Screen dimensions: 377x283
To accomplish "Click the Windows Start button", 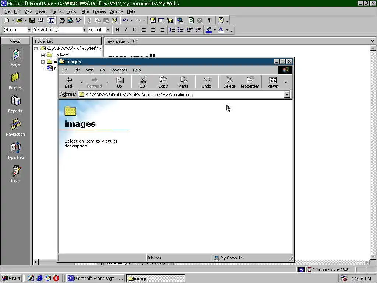I will click(x=11, y=279).
